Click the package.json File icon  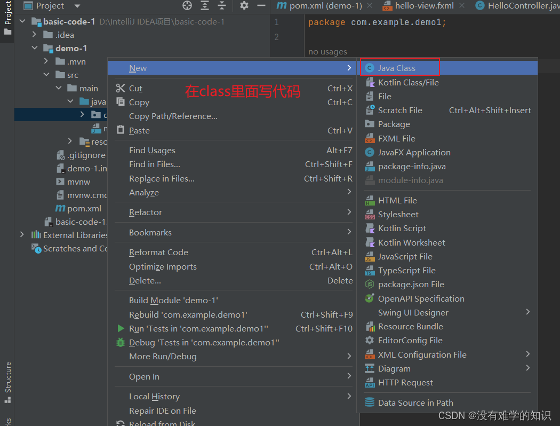click(x=370, y=285)
